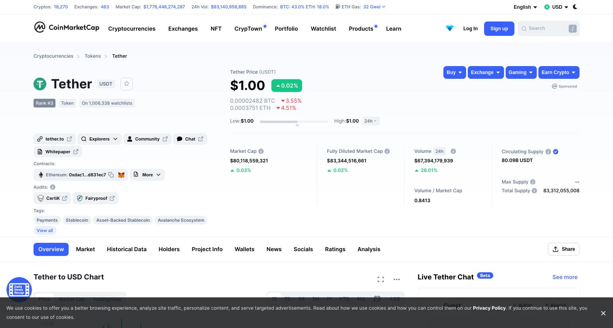This screenshot has height=328, width=613.
Task: Switch to Historical Data tab
Action: click(x=127, y=249)
